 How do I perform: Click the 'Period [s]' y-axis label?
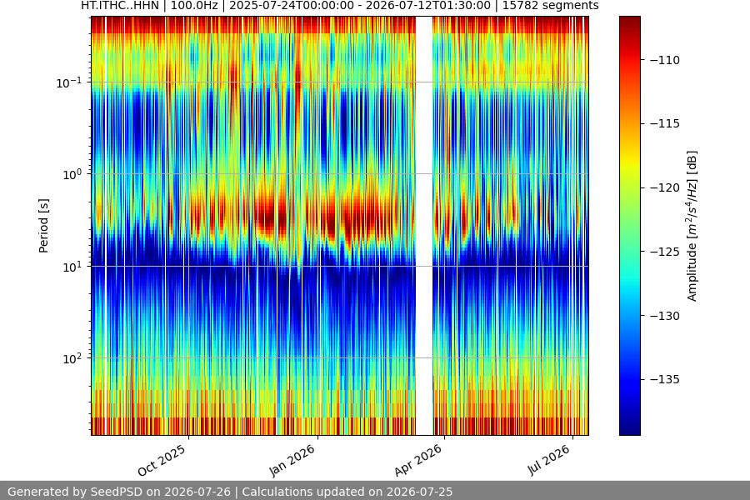click(x=43, y=226)
